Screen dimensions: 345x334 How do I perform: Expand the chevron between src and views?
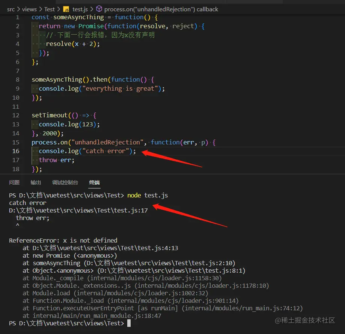click(x=18, y=9)
